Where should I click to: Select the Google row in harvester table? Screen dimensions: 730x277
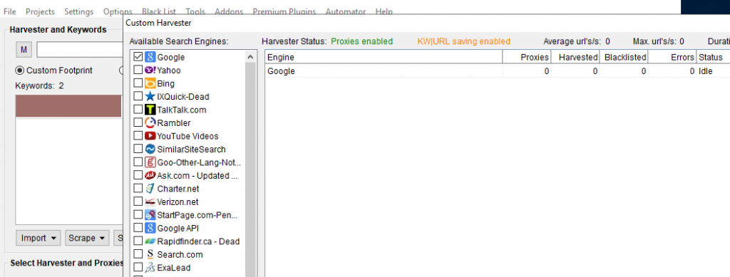coord(497,71)
